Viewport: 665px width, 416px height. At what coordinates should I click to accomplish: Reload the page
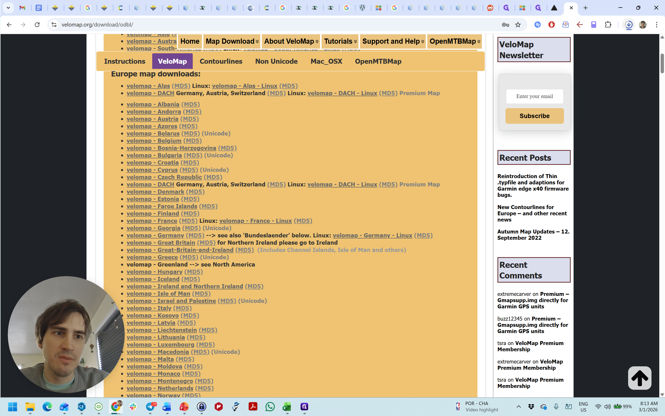pyautogui.click(x=37, y=25)
